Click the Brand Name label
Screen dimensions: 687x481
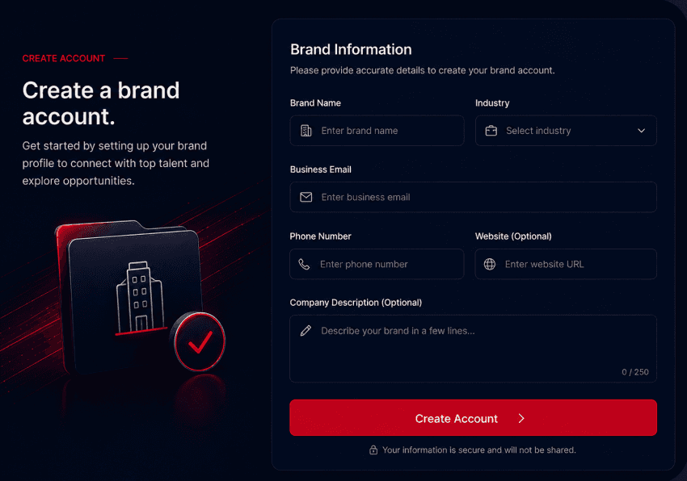click(x=315, y=102)
